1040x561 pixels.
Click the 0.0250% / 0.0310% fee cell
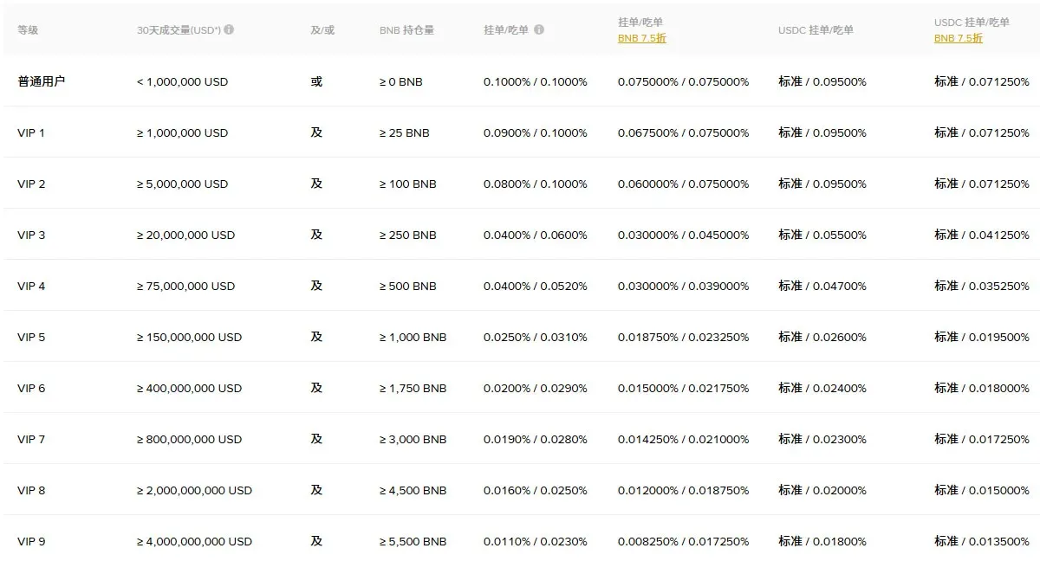(536, 337)
